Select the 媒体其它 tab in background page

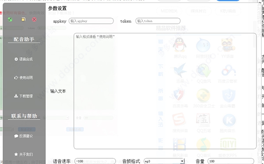[x=198, y=11]
